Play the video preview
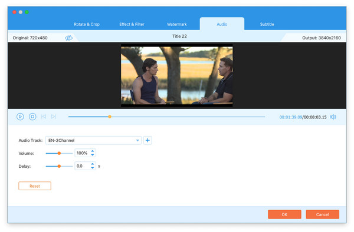The width and height of the screenshot is (354, 232). coord(20,117)
